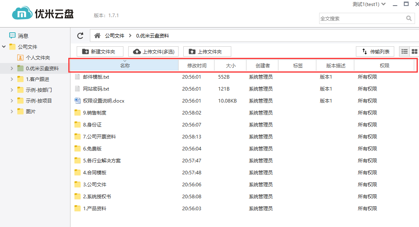Click the 优米云盘 cloud logo
419x227 pixels.
pos(22,14)
